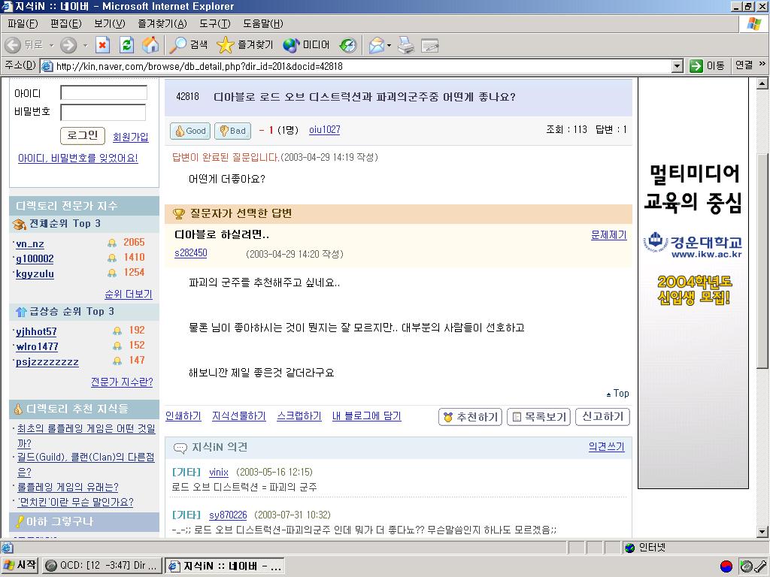770x577 pixels.
Task: Click the 지식선물하기 link
Action: pos(238,416)
